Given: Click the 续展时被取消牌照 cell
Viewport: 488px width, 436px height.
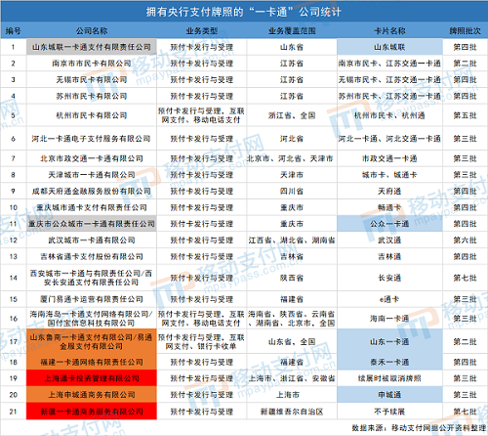Looking at the screenshot, I should coord(389,378).
